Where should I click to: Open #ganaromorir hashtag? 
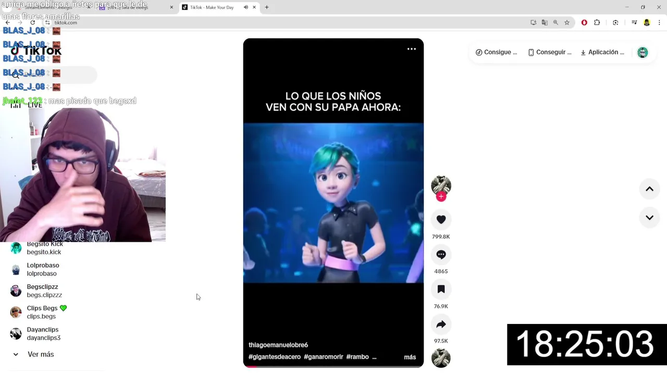coord(324,357)
